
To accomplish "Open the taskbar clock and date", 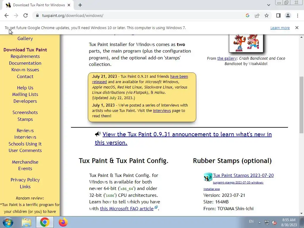I will [289, 222].
